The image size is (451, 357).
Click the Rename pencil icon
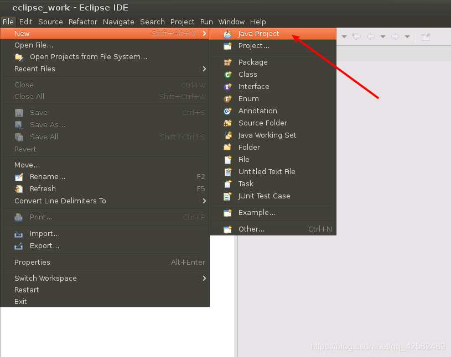click(19, 177)
